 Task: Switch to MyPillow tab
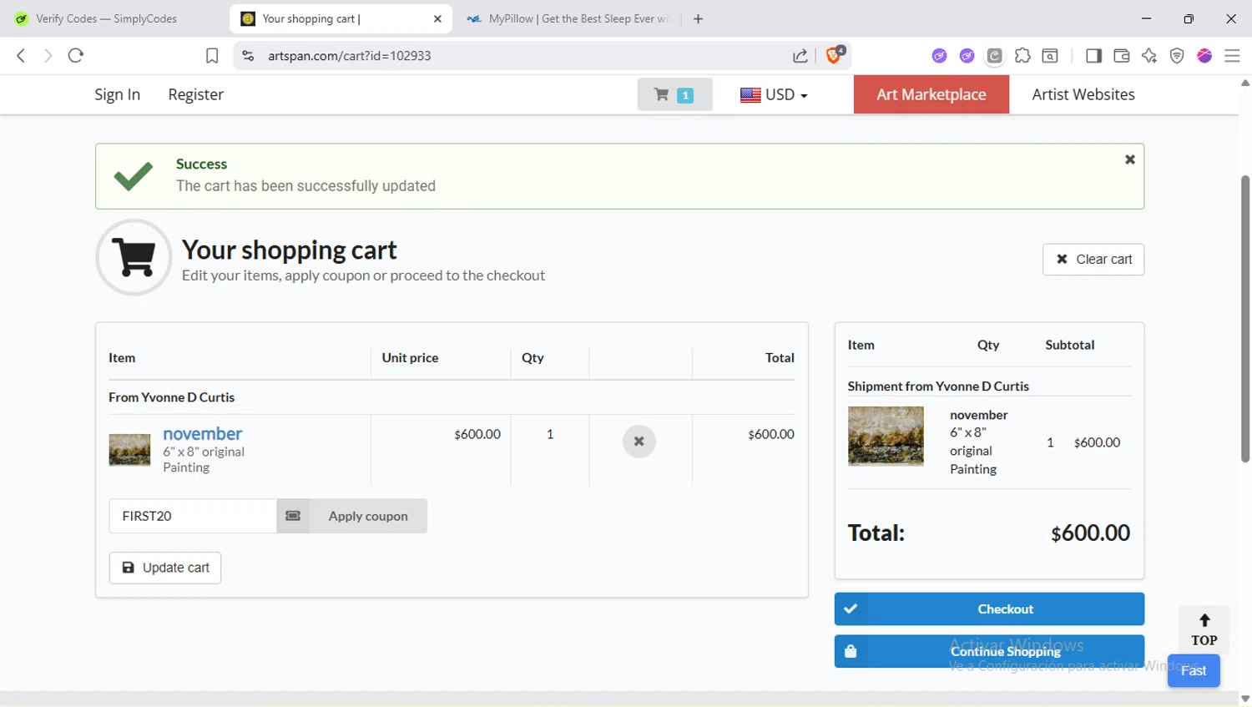click(568, 19)
